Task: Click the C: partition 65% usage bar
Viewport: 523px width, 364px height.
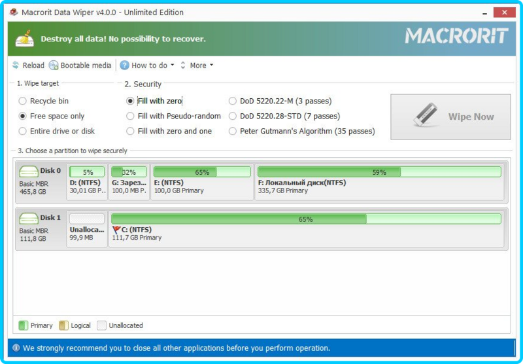Action: [306, 219]
